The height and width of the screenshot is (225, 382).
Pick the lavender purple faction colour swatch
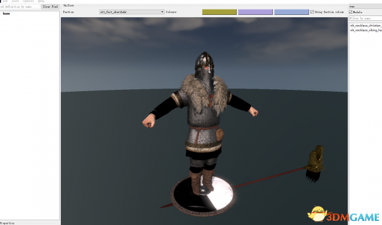click(x=255, y=12)
